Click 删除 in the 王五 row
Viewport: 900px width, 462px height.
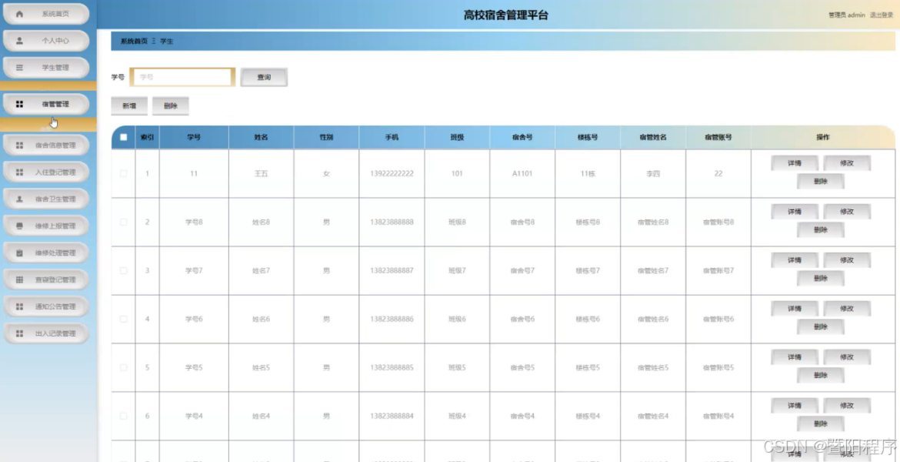[x=821, y=182]
